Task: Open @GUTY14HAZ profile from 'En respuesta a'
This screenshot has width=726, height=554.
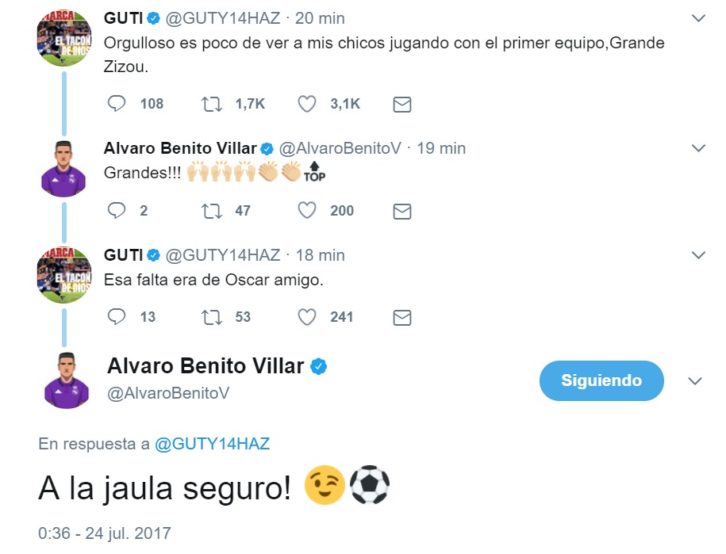Action: tap(210, 444)
